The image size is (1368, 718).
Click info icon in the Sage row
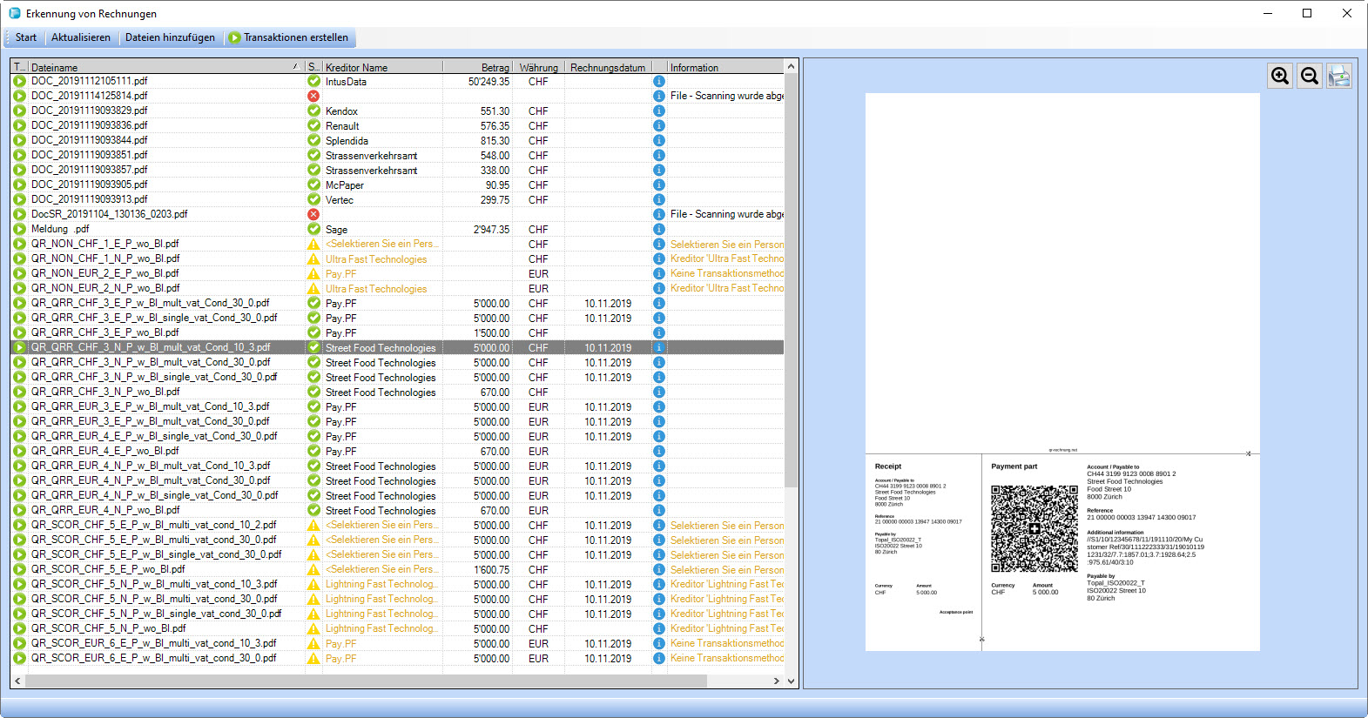pyautogui.click(x=659, y=230)
